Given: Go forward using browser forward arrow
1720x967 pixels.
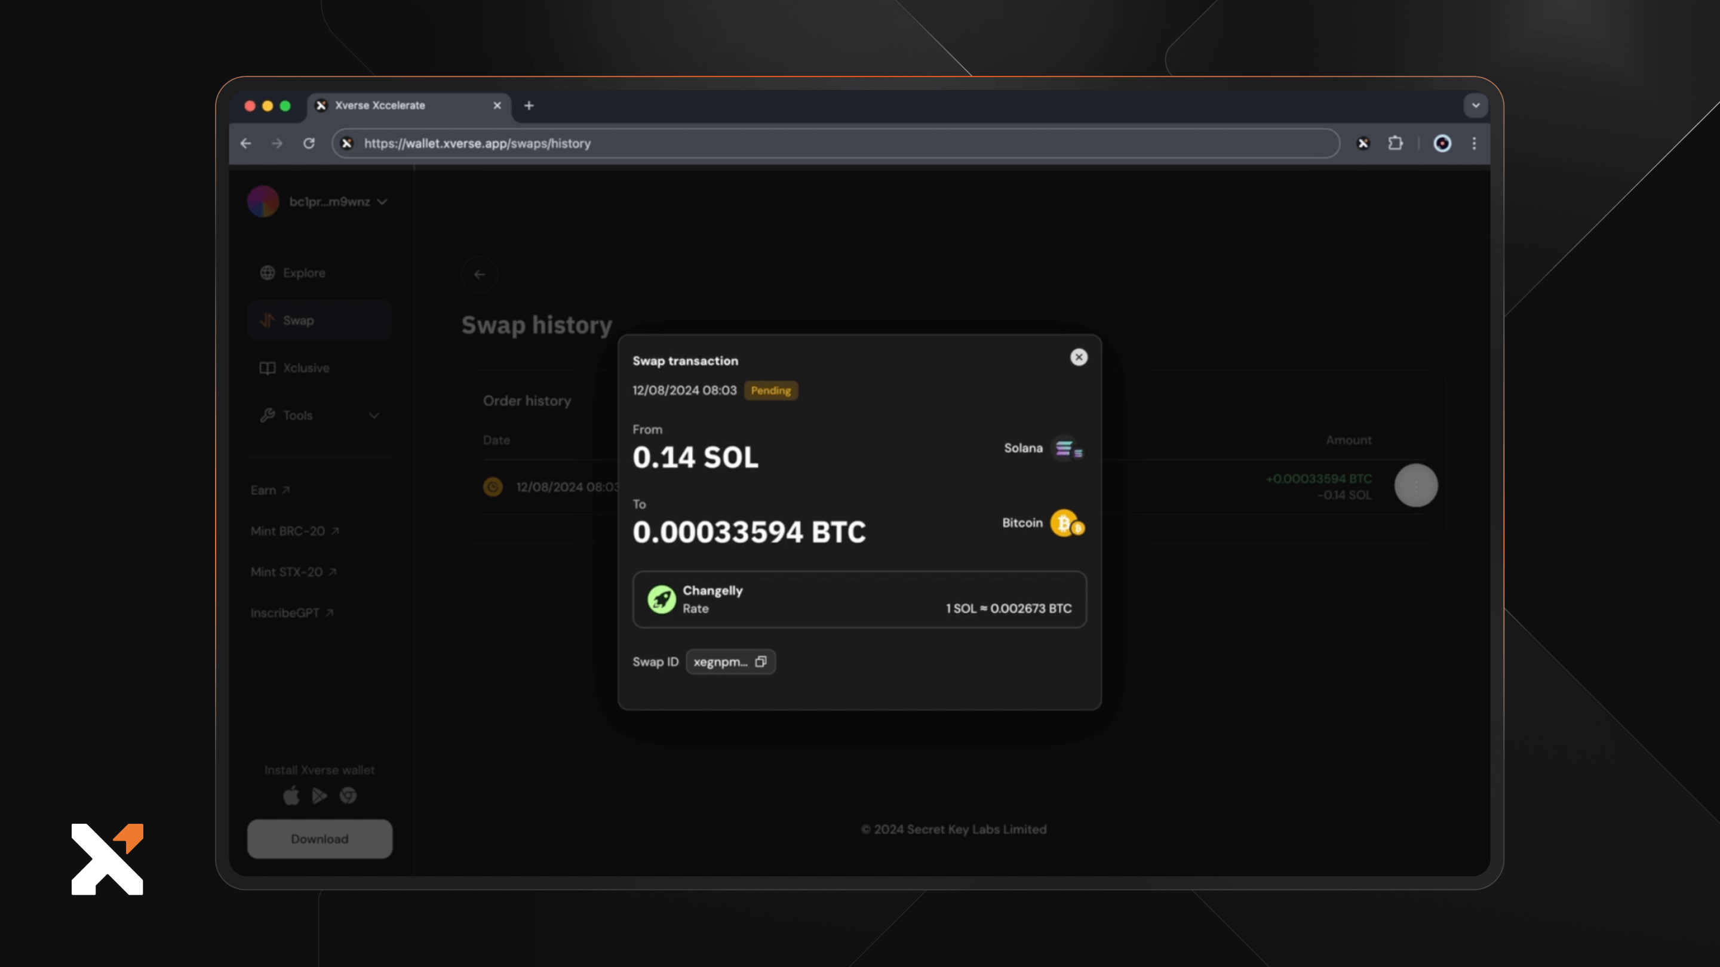Looking at the screenshot, I should pos(277,143).
